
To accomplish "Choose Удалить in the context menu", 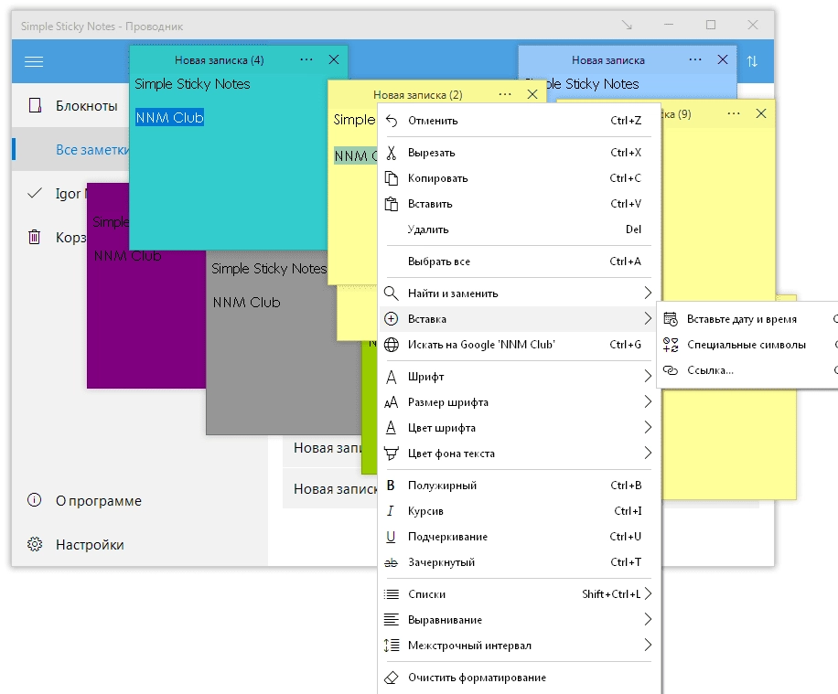I will [519, 230].
